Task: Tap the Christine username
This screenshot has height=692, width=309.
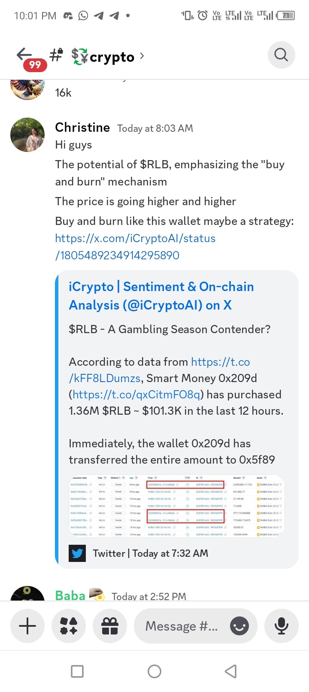Action: click(x=82, y=127)
